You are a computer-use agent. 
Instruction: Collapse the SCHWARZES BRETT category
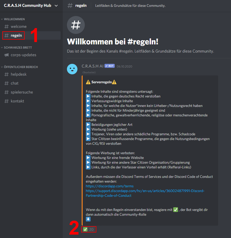point(17,48)
